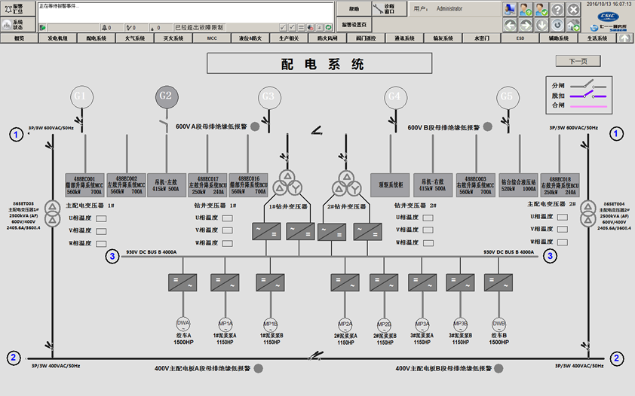635x396 pixels.
Task: Click the G2 generator symbol
Action: 166,96
